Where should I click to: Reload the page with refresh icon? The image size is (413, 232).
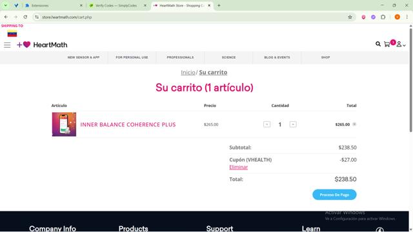25,17
